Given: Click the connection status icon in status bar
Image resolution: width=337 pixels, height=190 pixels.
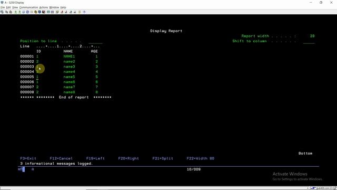Looking at the screenshot, I should [313, 188].
